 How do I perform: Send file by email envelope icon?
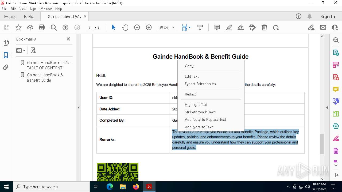pos(323,27)
